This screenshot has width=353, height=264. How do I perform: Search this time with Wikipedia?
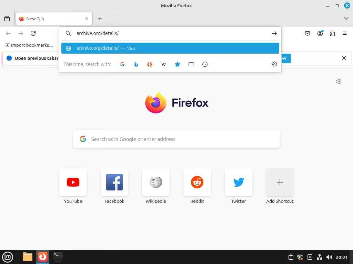coord(164,64)
